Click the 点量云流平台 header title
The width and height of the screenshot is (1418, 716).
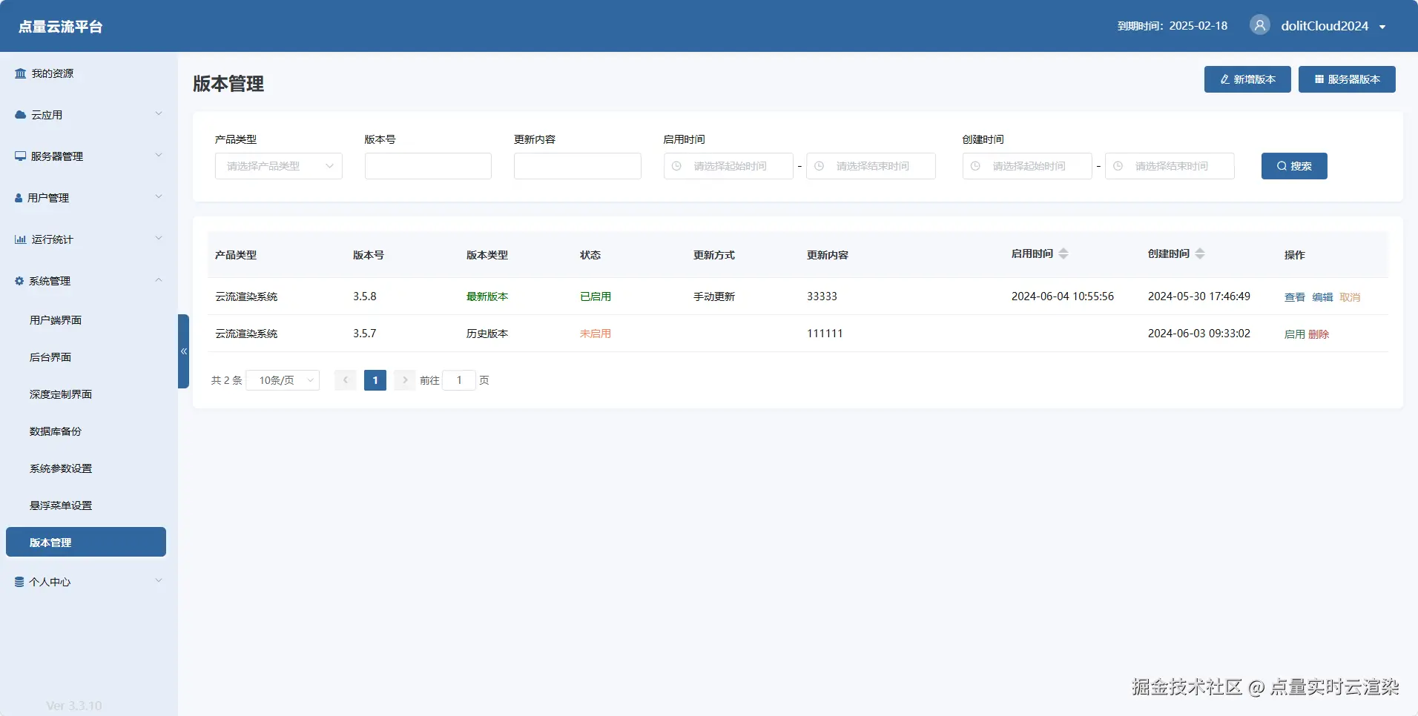[x=60, y=27]
